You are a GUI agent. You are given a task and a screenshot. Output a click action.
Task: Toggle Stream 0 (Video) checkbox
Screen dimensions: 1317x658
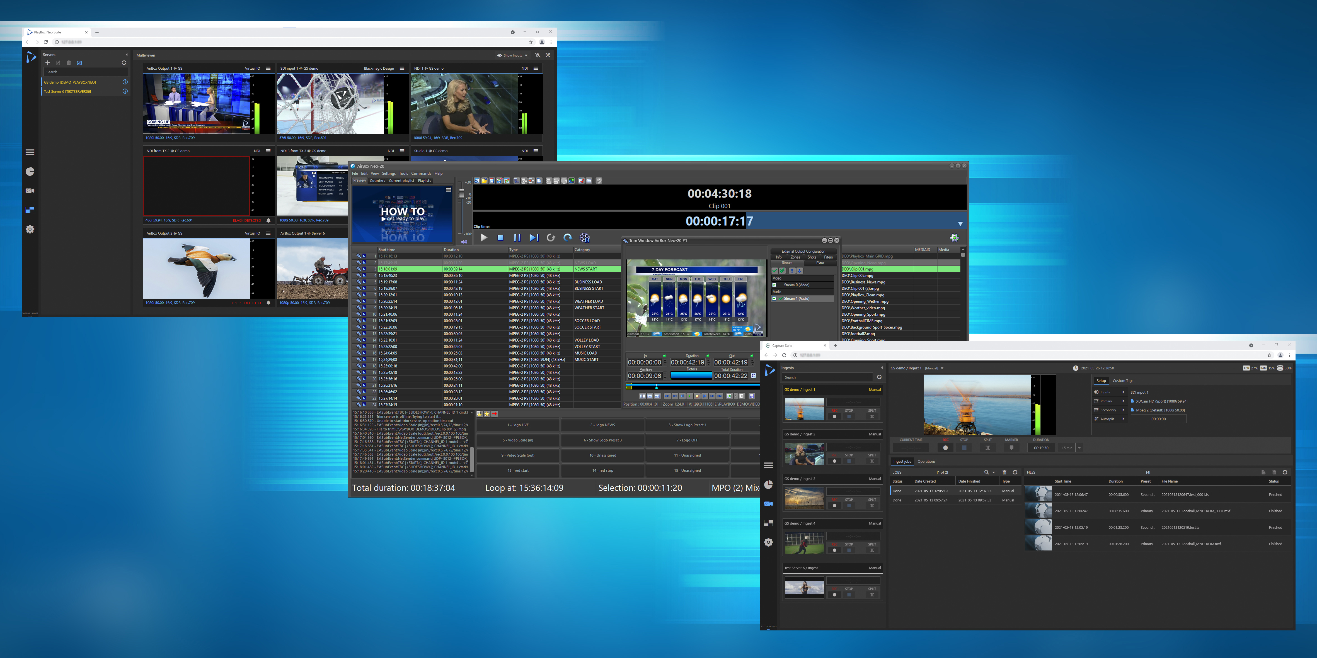tap(774, 285)
